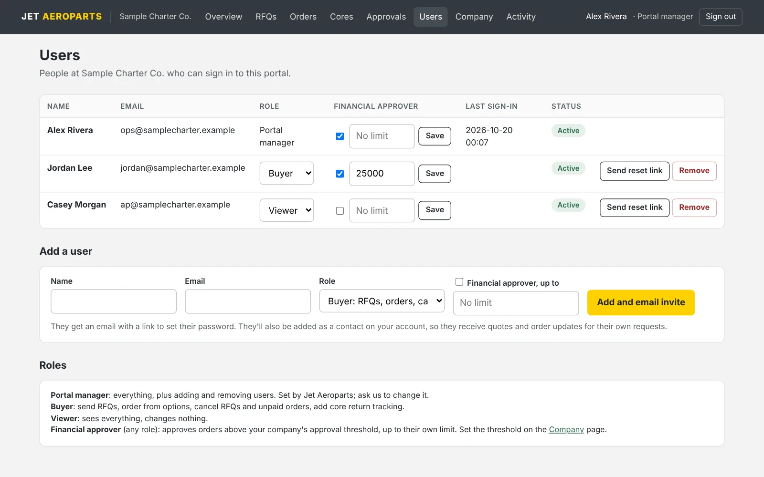Go to the Overview tab
The width and height of the screenshot is (764, 477).
pos(223,17)
